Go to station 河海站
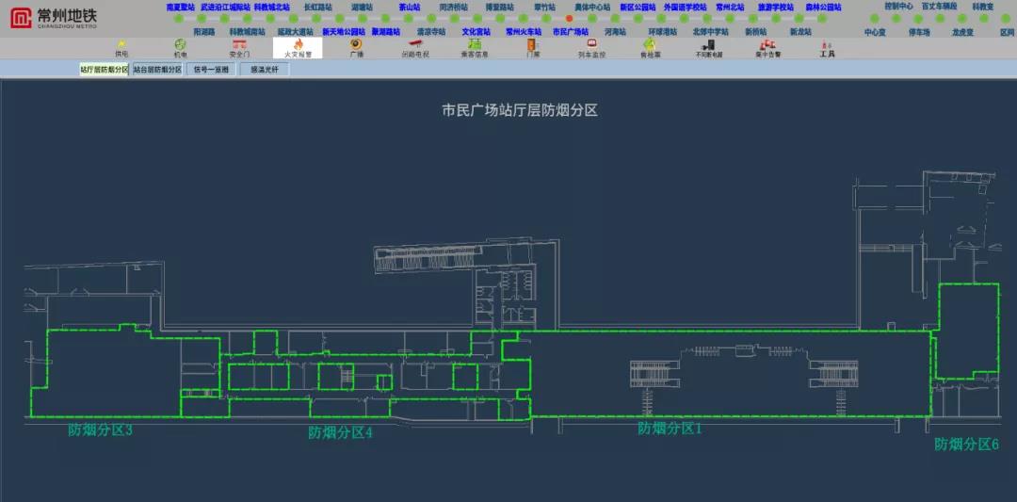 click(615, 31)
